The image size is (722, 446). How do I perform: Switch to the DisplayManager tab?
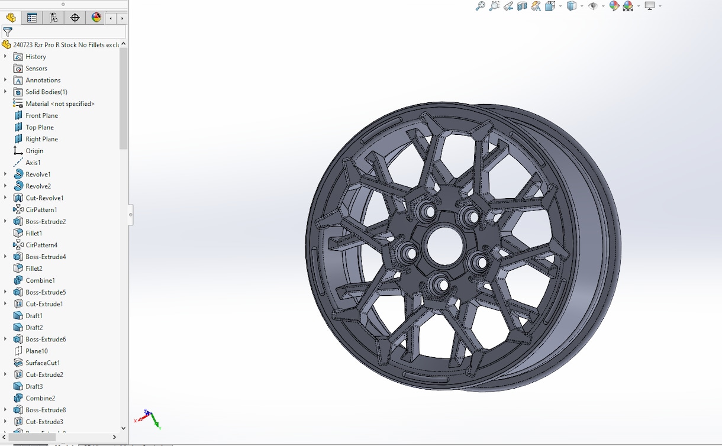pos(96,18)
